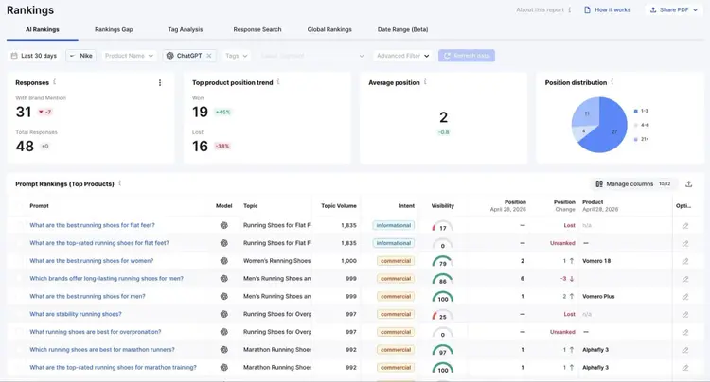Screen dimensions: 710x382
Task: Click edit icon for marathon runners row
Action: tap(685, 350)
